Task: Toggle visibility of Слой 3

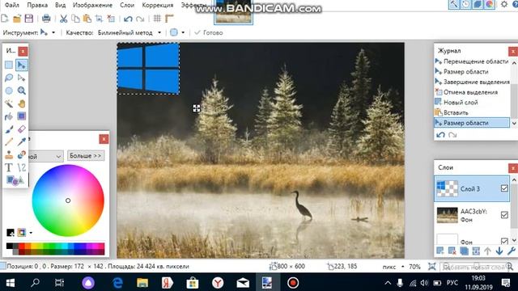Action: point(504,188)
